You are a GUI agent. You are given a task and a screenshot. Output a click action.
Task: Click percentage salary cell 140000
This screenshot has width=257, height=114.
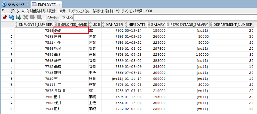coord(188,55)
